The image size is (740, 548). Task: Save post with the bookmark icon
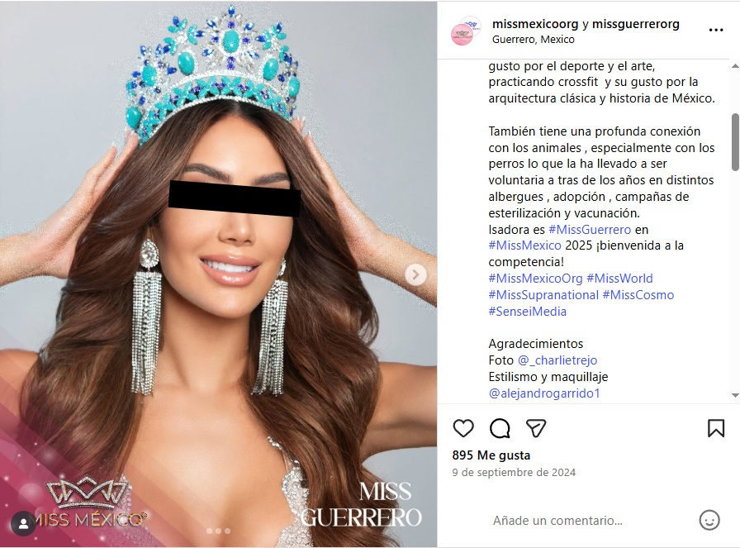pyautogui.click(x=715, y=428)
